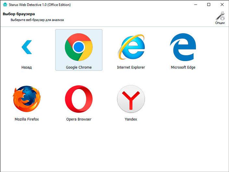The width and height of the screenshot is (229, 172).
Task: Select the Google Chrome browser icon
Action: click(79, 47)
